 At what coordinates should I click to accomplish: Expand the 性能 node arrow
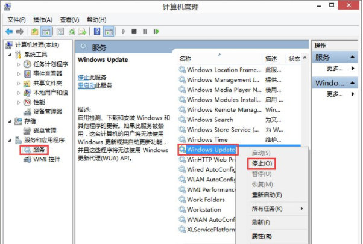(19, 102)
